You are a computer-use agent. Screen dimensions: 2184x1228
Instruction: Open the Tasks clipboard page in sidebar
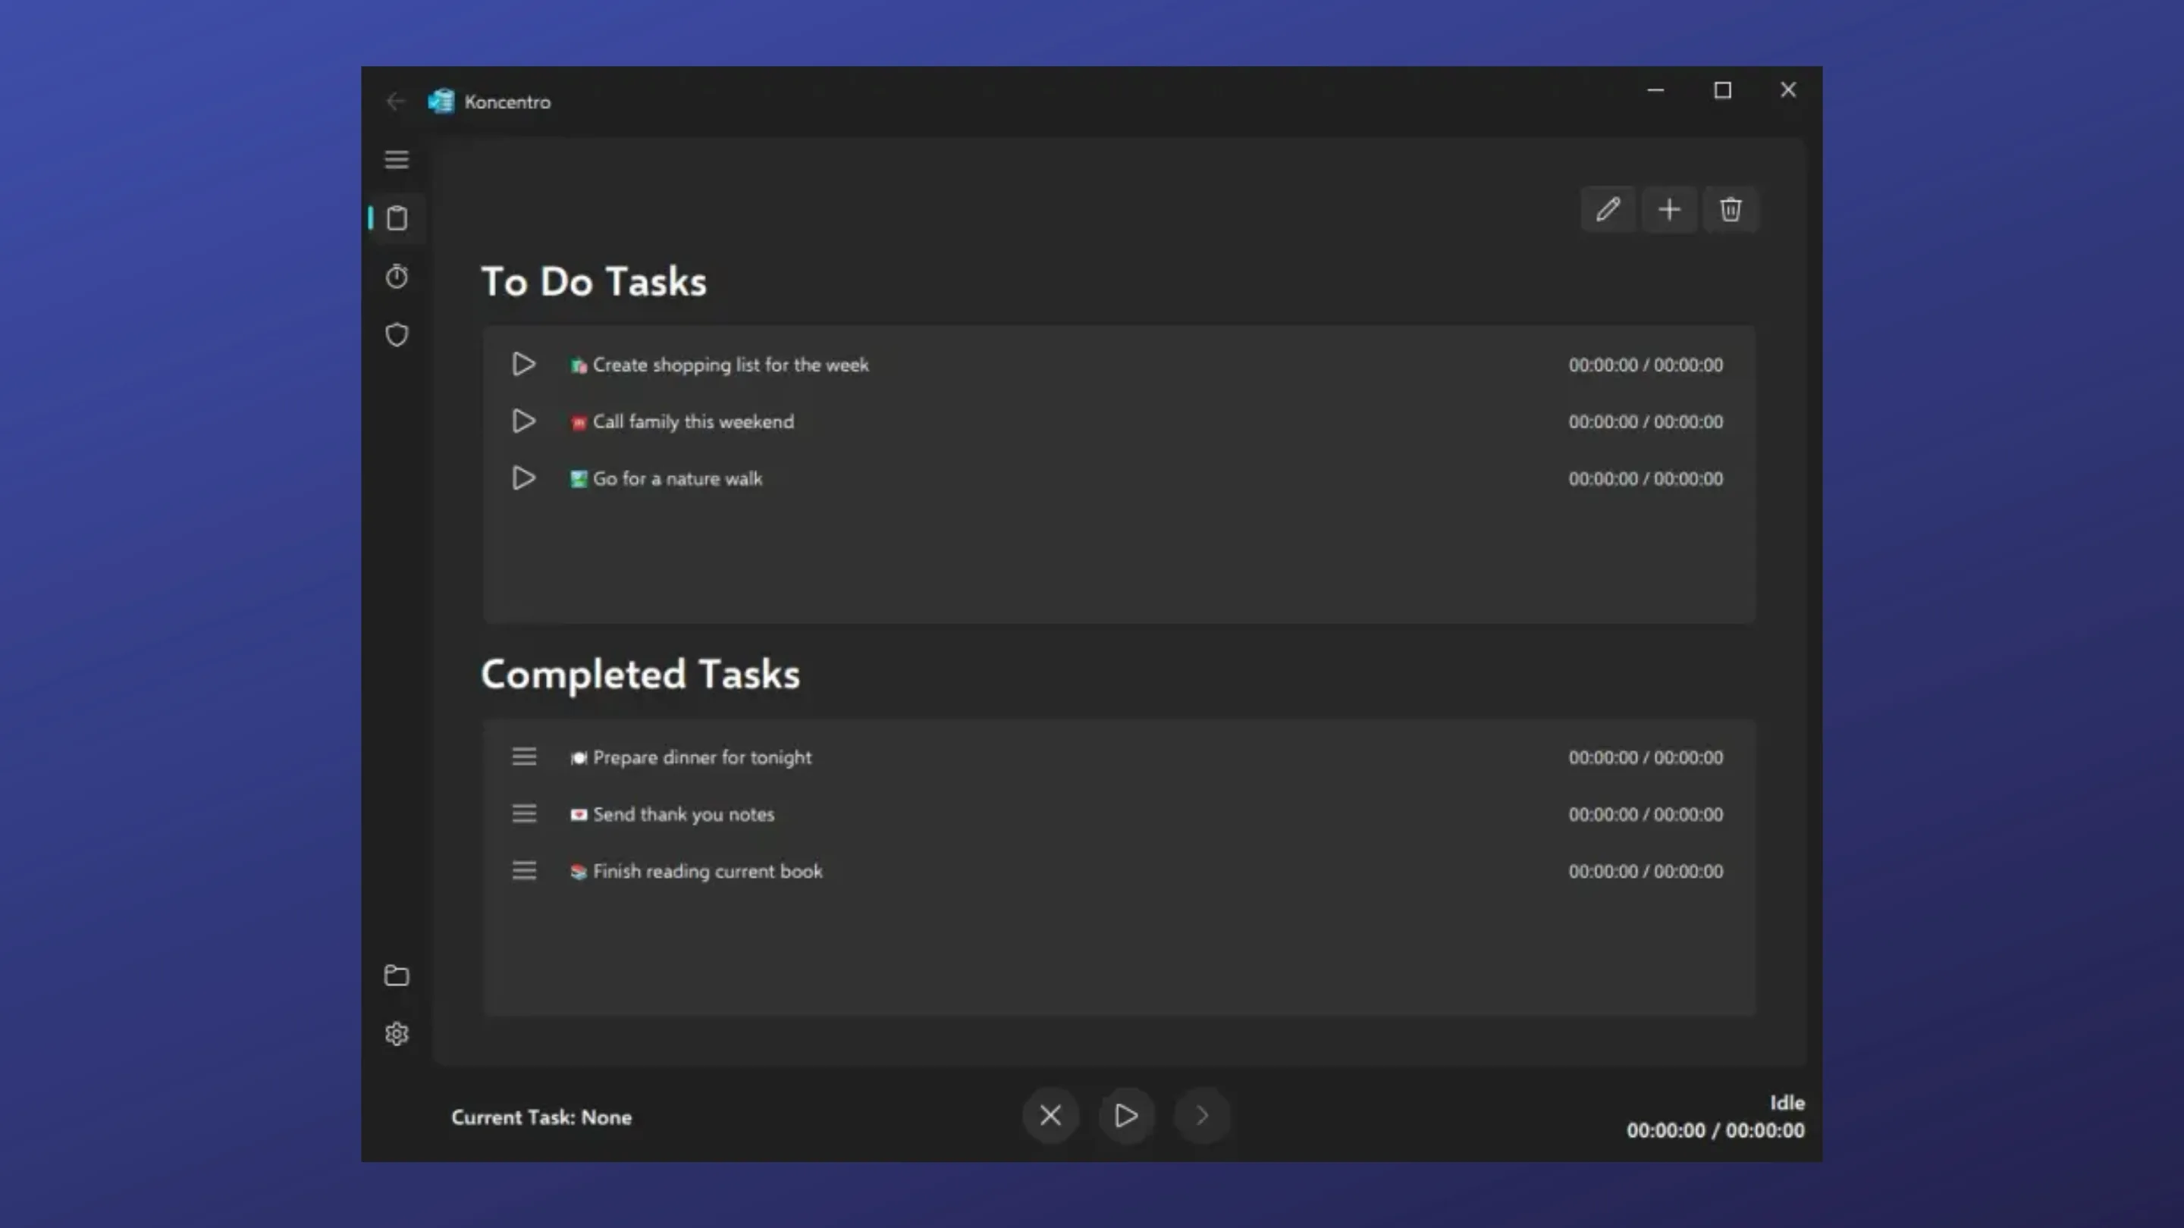(x=396, y=218)
